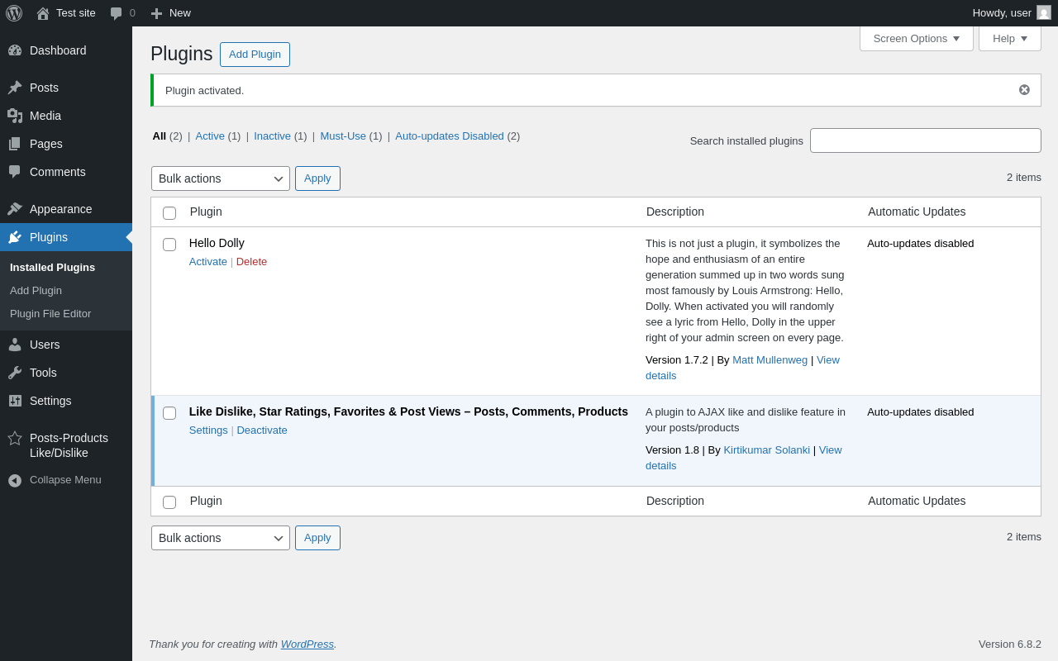Click the WordPress logo icon

point(14,13)
